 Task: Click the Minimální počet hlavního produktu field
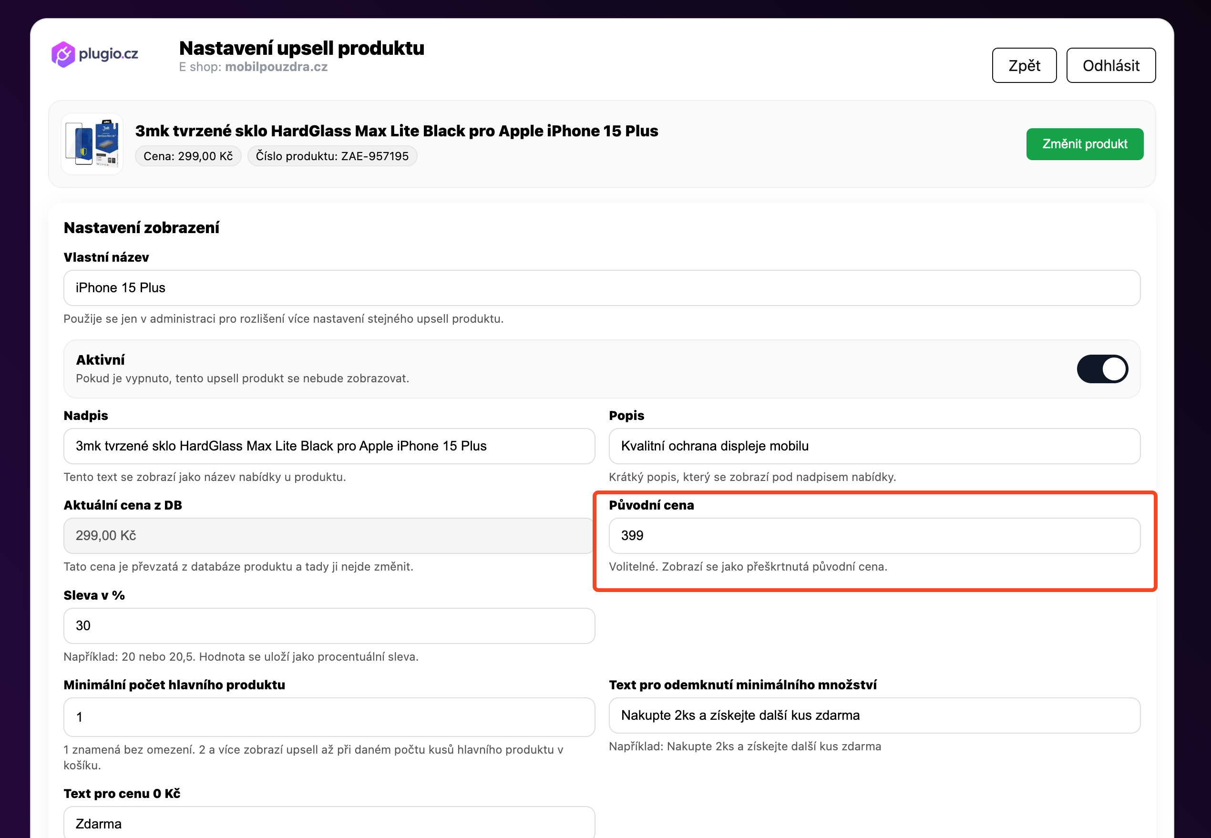pyautogui.click(x=329, y=717)
